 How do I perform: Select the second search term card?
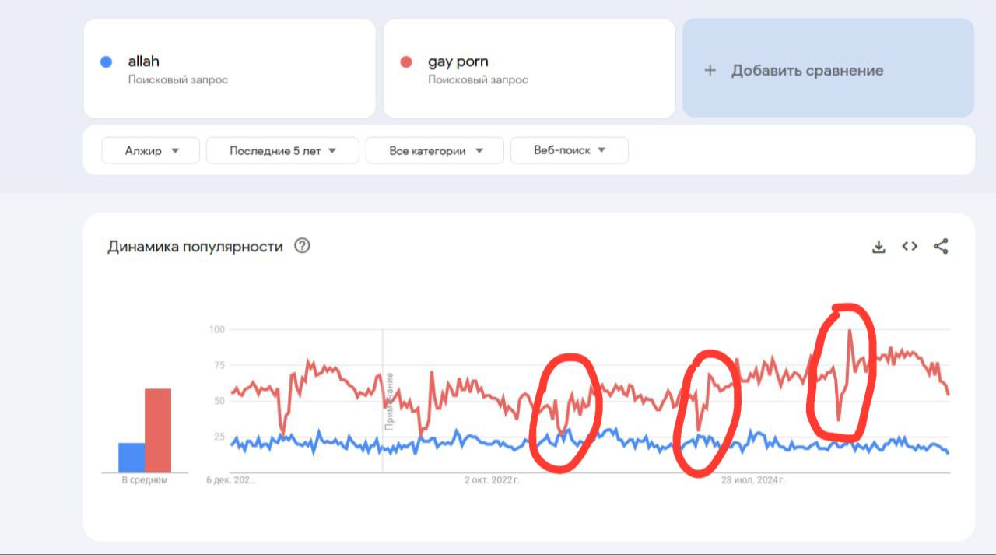pos(529,68)
